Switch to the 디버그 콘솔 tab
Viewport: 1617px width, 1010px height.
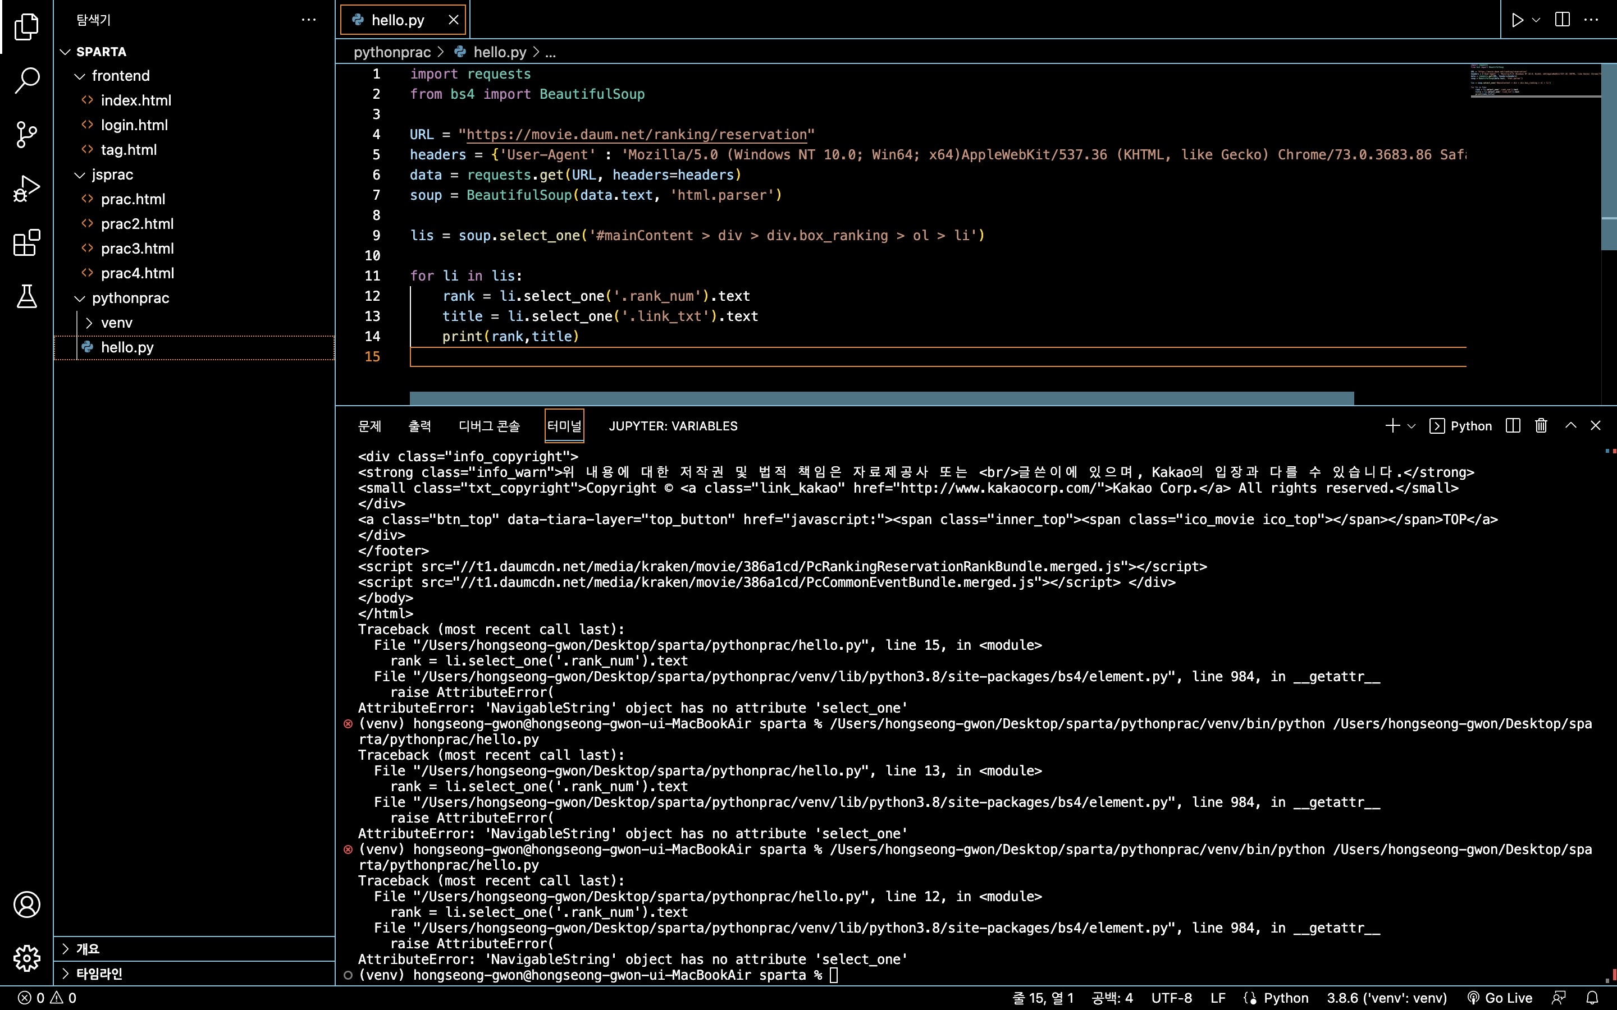tap(489, 425)
